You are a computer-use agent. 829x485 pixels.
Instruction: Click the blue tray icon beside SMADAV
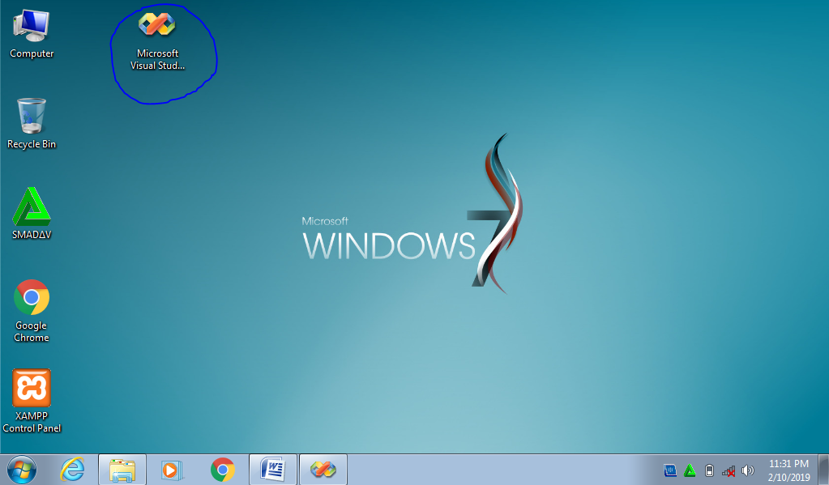point(670,470)
